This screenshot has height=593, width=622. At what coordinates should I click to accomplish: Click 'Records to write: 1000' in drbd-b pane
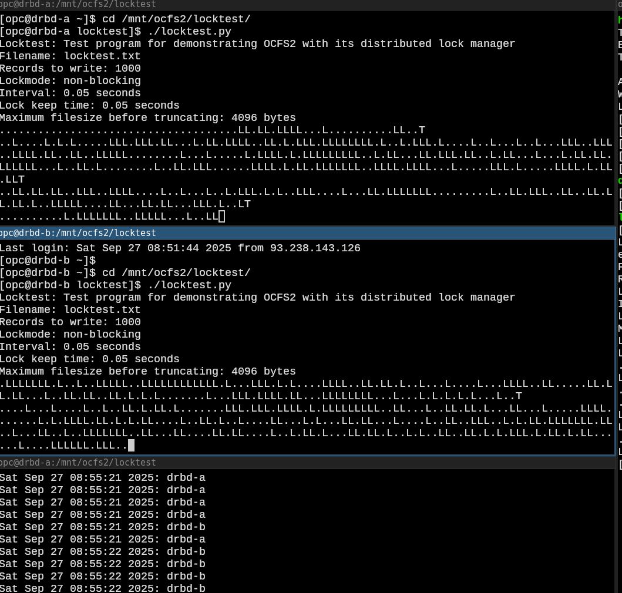(70, 322)
